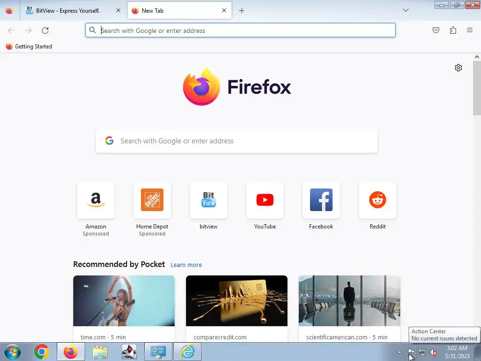Launch Internet Explorer from the taskbar
The image size is (481, 361).
click(187, 352)
